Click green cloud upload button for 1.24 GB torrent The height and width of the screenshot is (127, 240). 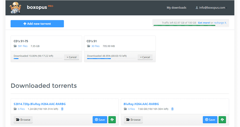pyautogui.click(x=112, y=120)
